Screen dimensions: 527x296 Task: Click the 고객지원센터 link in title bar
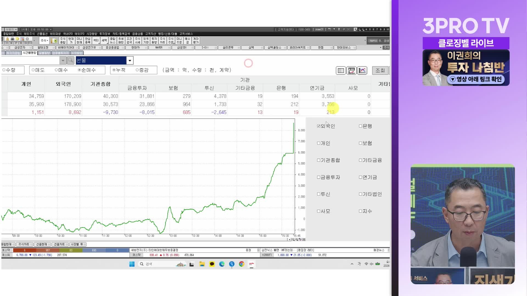point(285,29)
